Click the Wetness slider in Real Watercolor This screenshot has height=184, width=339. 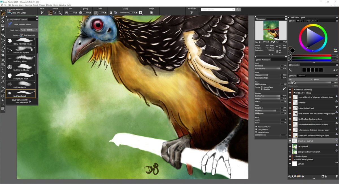click(x=267, y=66)
